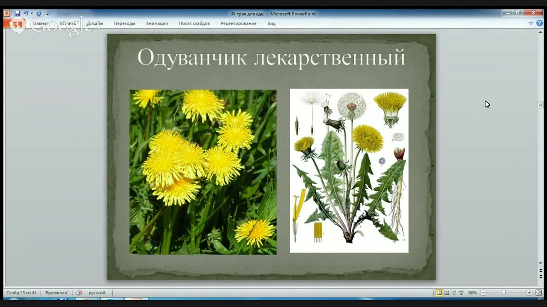Go to next slide double-arrow button
The height and width of the screenshot is (307, 547).
click(541, 277)
